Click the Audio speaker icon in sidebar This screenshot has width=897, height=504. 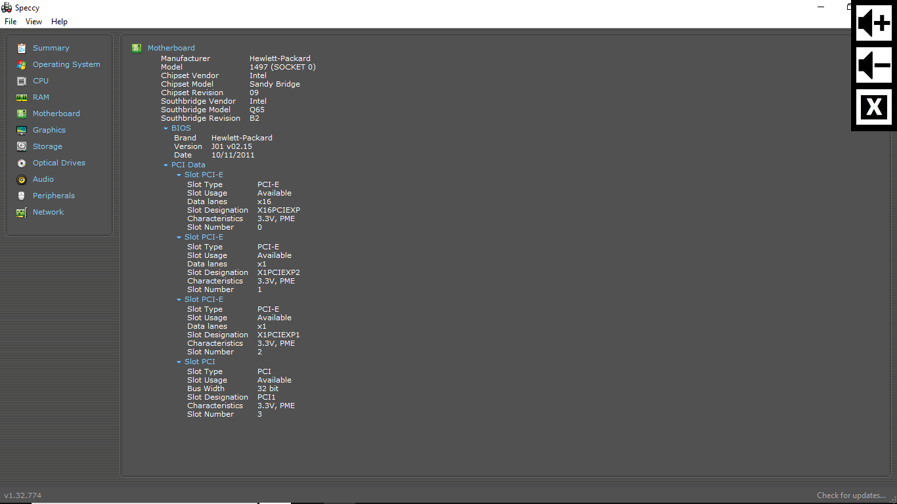click(x=22, y=179)
